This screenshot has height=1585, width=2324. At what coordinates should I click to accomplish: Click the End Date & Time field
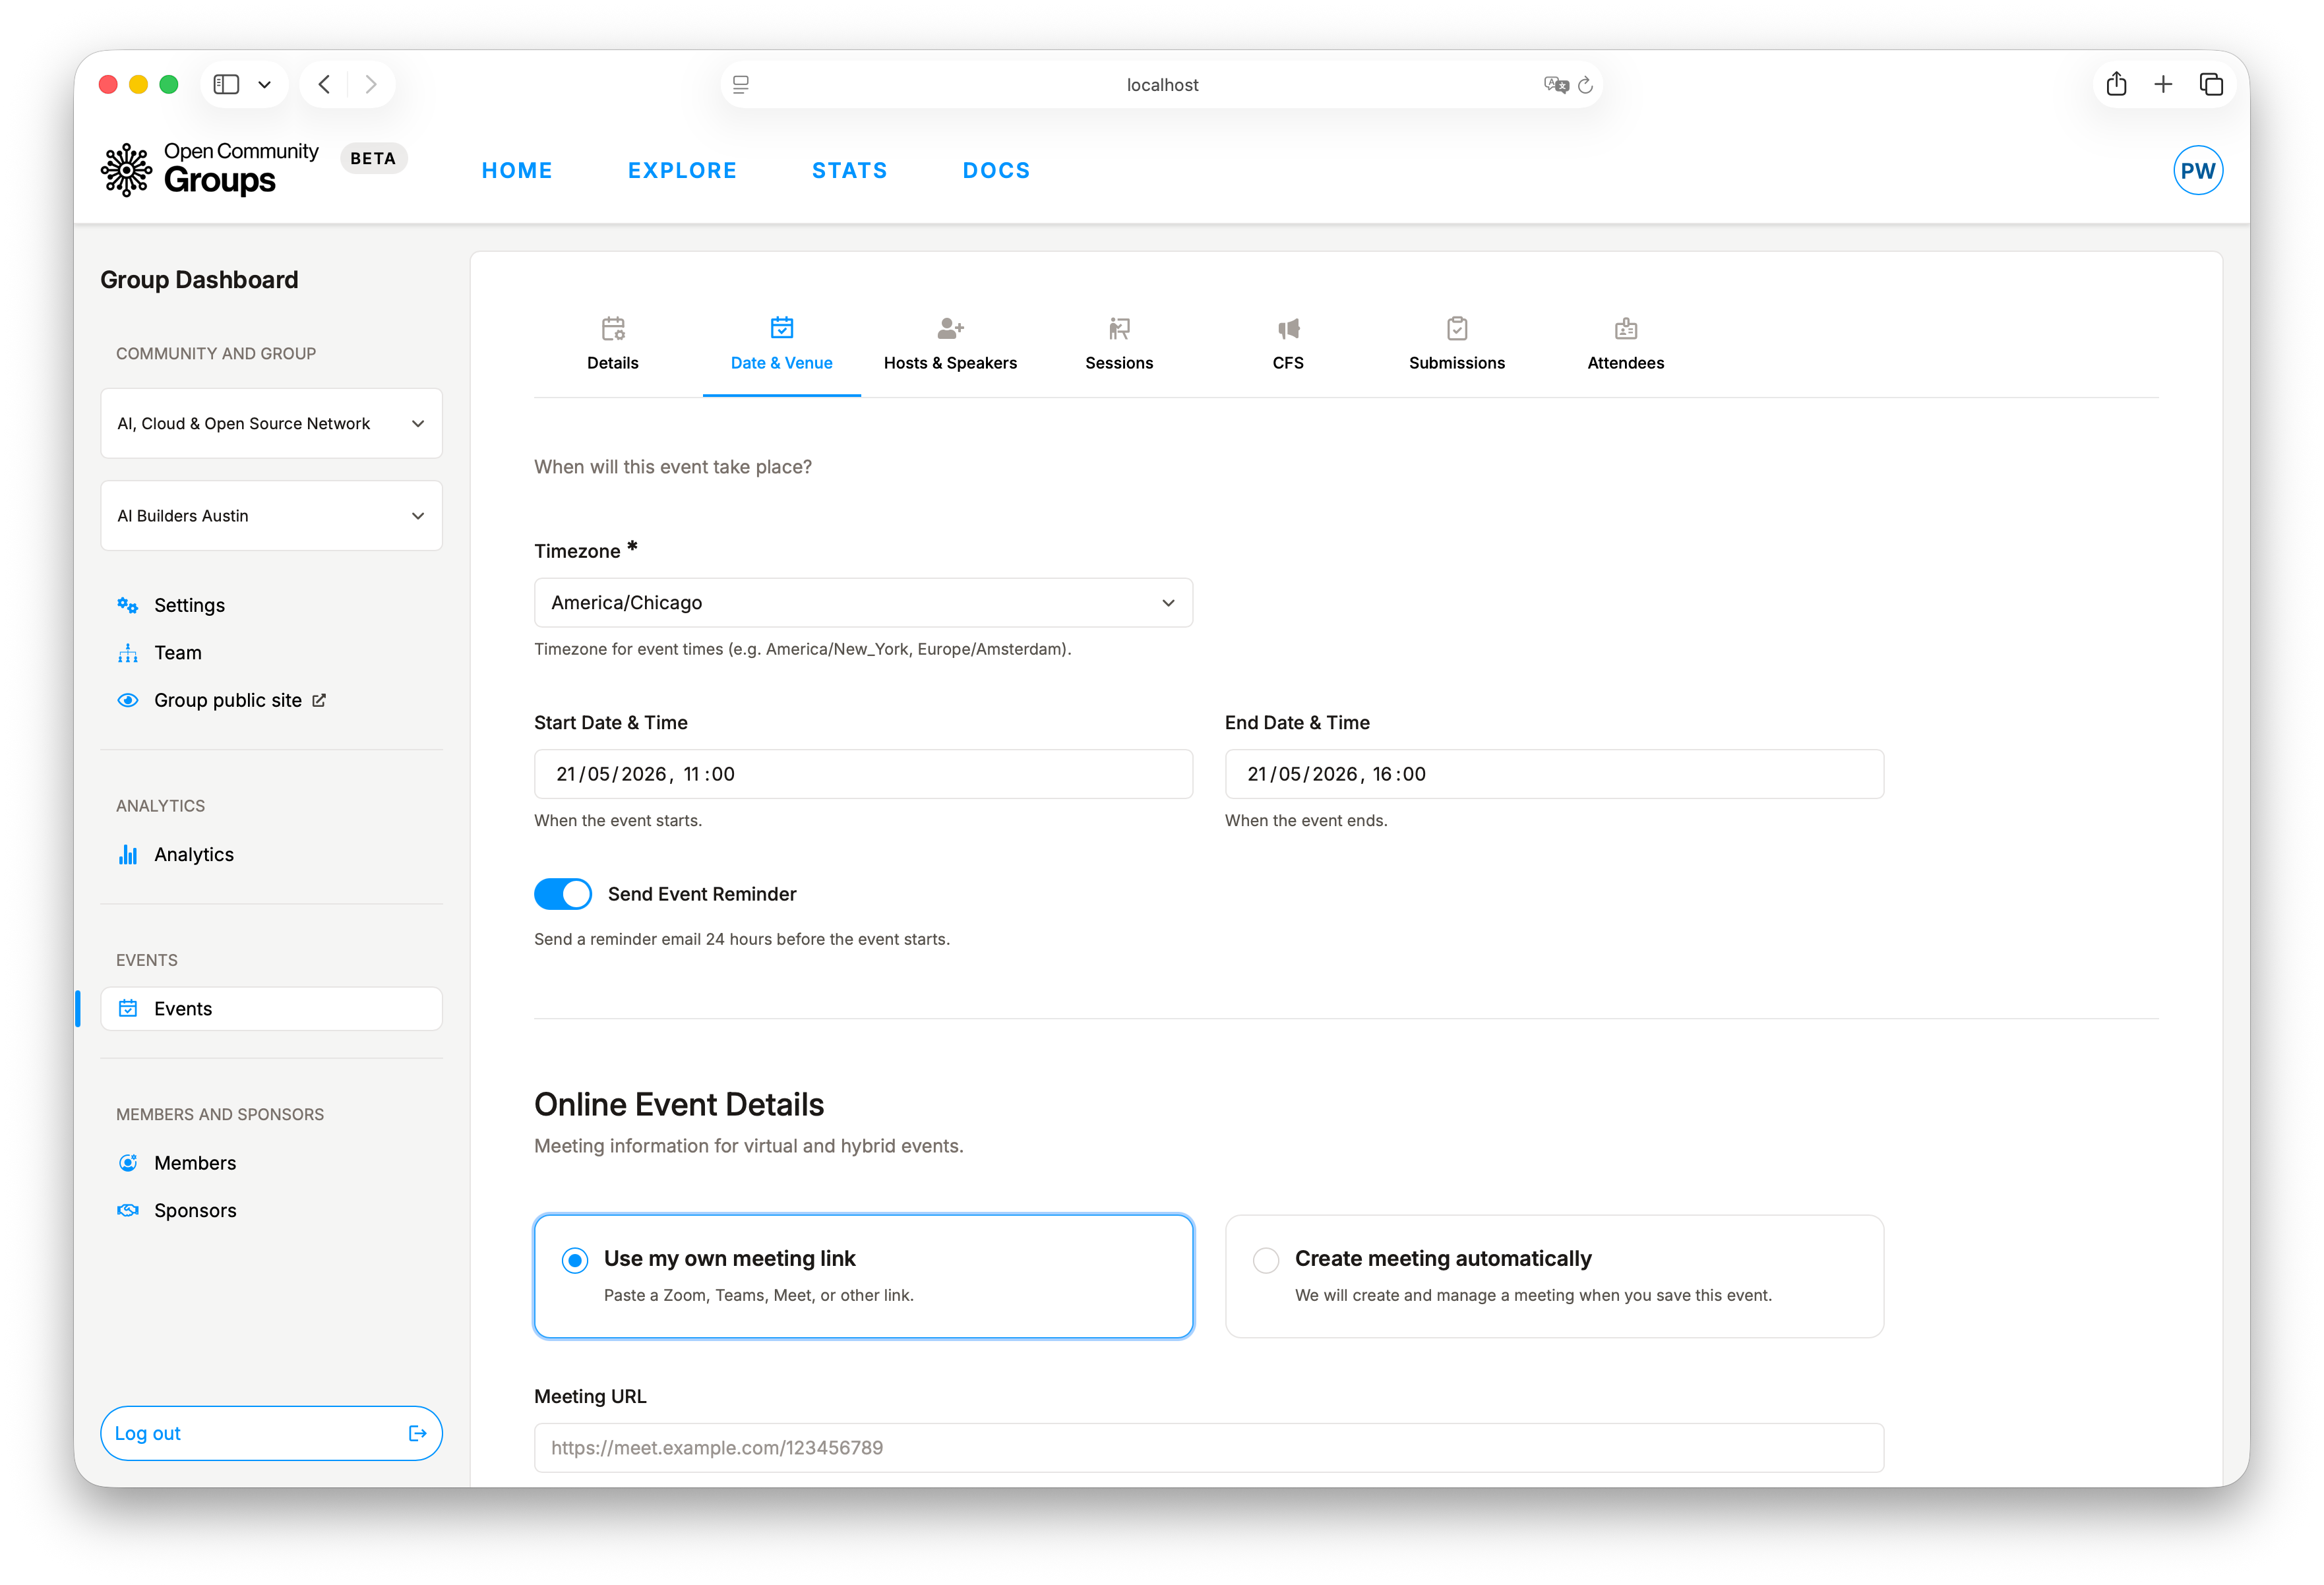[x=1554, y=774]
